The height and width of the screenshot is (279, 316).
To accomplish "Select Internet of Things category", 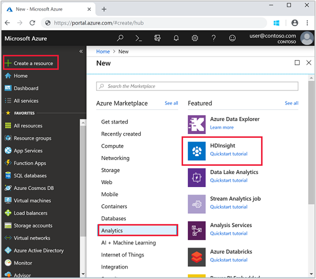I will (123, 255).
